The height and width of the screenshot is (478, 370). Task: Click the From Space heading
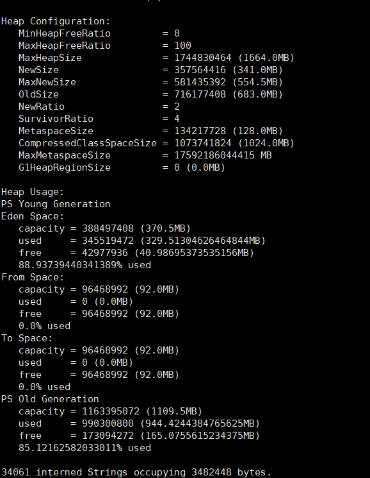pyautogui.click(x=33, y=277)
